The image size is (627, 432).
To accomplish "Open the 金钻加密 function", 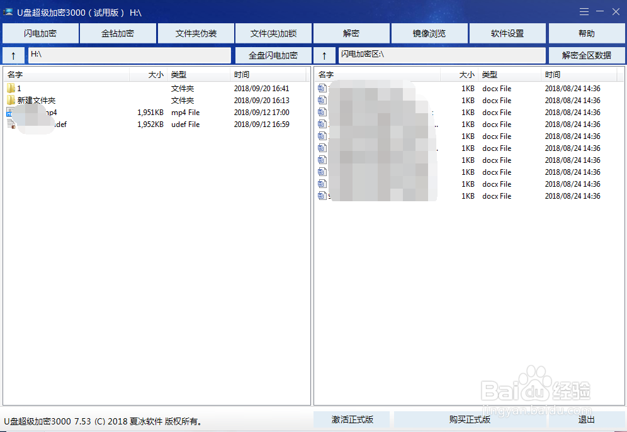I will click(118, 33).
